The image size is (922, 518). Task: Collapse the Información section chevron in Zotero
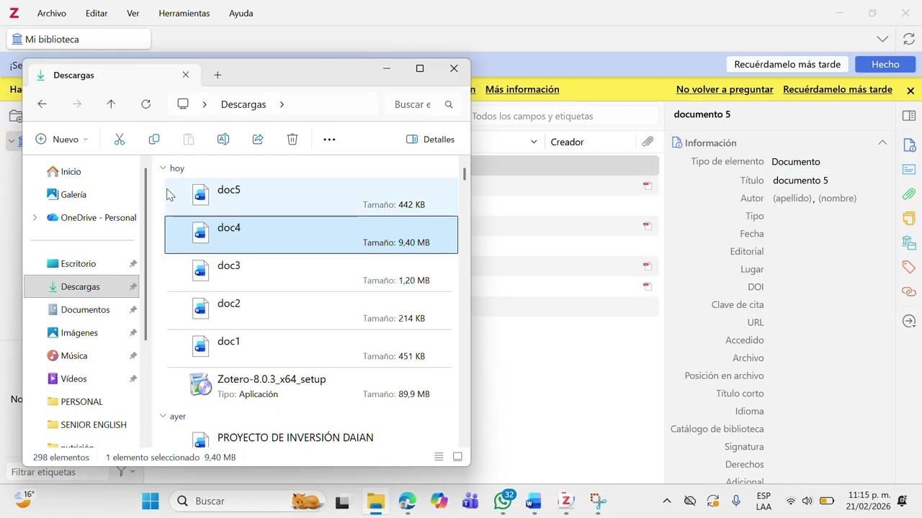click(882, 142)
